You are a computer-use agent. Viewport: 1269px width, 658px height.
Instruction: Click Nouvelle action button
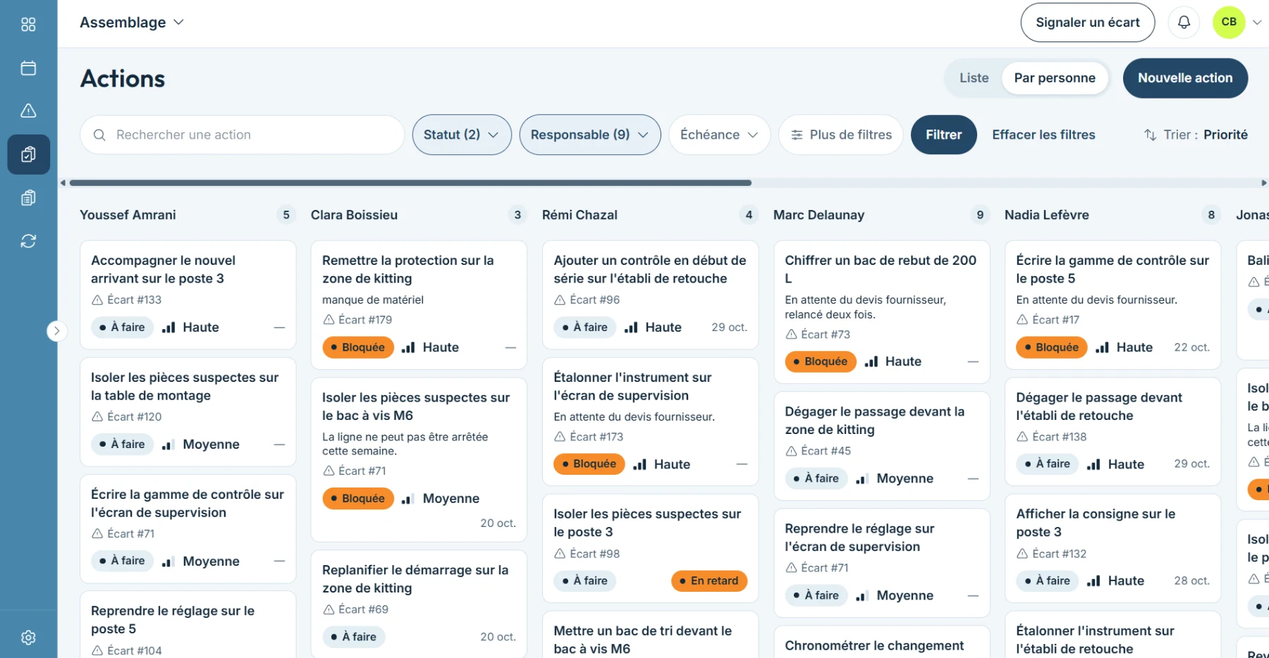pyautogui.click(x=1185, y=78)
